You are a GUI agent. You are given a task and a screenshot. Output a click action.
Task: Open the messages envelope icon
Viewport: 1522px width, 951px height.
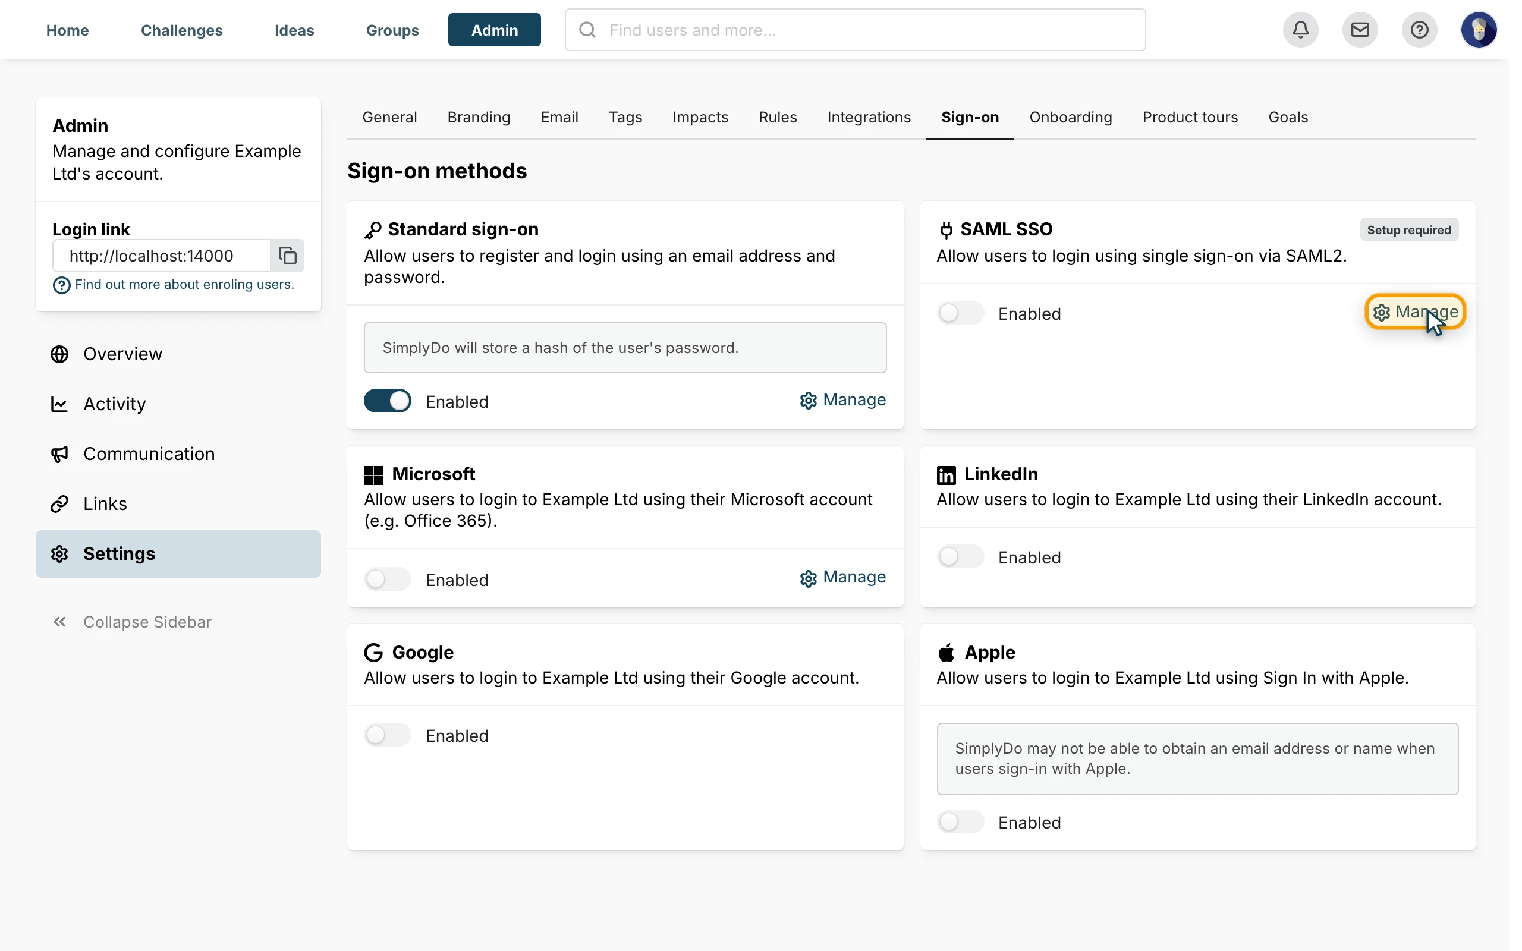(x=1360, y=30)
